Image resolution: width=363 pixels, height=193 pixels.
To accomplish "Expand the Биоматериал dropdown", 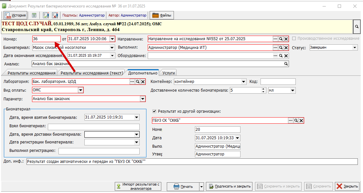I will click(112, 48).
